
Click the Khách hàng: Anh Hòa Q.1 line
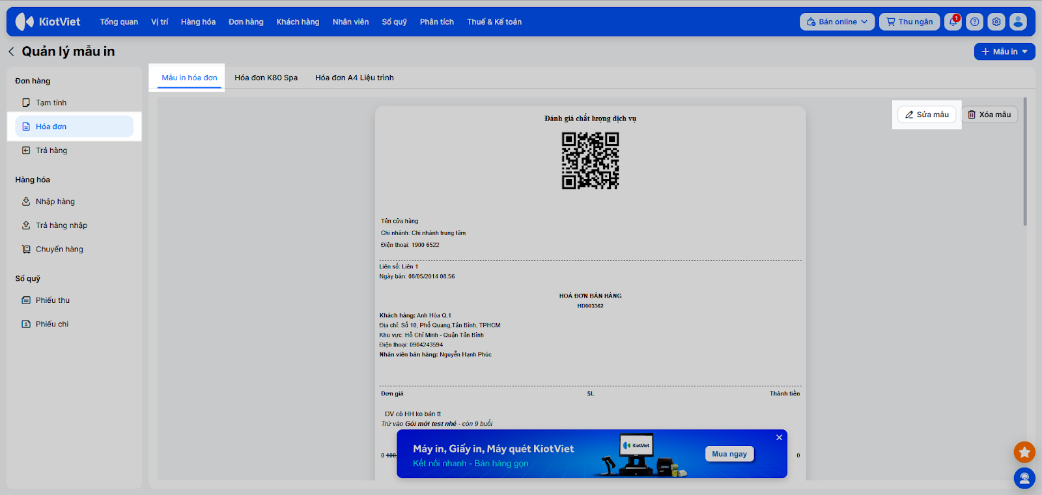pos(415,315)
